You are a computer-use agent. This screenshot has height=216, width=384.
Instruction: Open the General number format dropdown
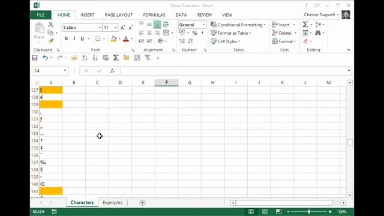click(203, 25)
